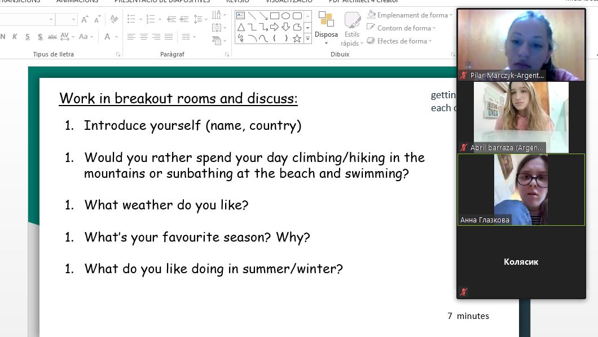The width and height of the screenshot is (598, 337).
Task: Open the Estils ràpids quick styles
Action: 351,29
